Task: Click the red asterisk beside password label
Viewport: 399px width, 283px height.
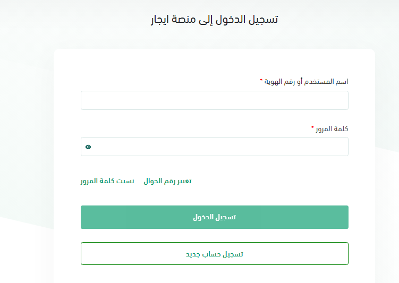Action: [x=312, y=127]
